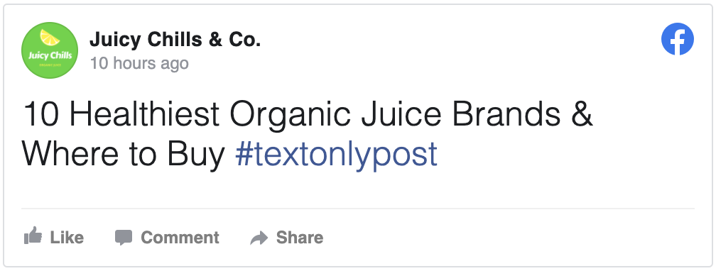Select the curved arrow Share icon
This screenshot has width=716, height=271.
pos(259,238)
